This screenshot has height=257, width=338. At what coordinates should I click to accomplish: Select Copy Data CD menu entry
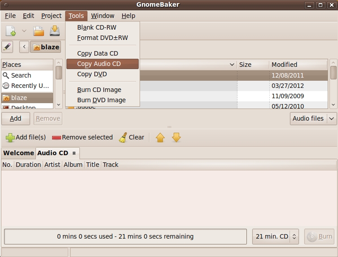(103, 53)
